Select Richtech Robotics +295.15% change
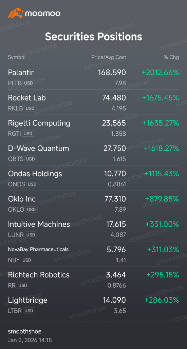This screenshot has height=349, width=187. (x=163, y=275)
